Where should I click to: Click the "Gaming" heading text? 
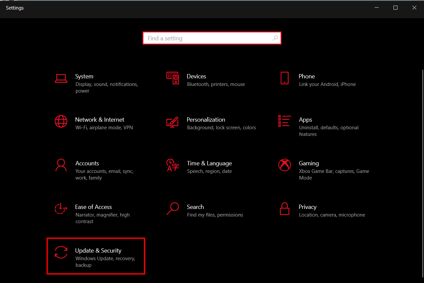(x=309, y=164)
